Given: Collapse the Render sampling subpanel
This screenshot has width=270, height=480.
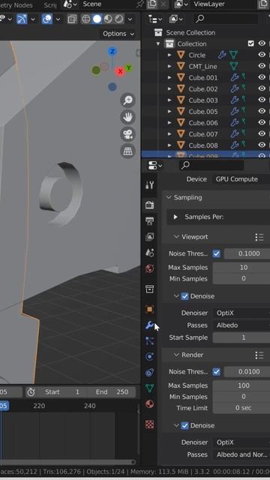Looking at the screenshot, I should coord(176,355).
